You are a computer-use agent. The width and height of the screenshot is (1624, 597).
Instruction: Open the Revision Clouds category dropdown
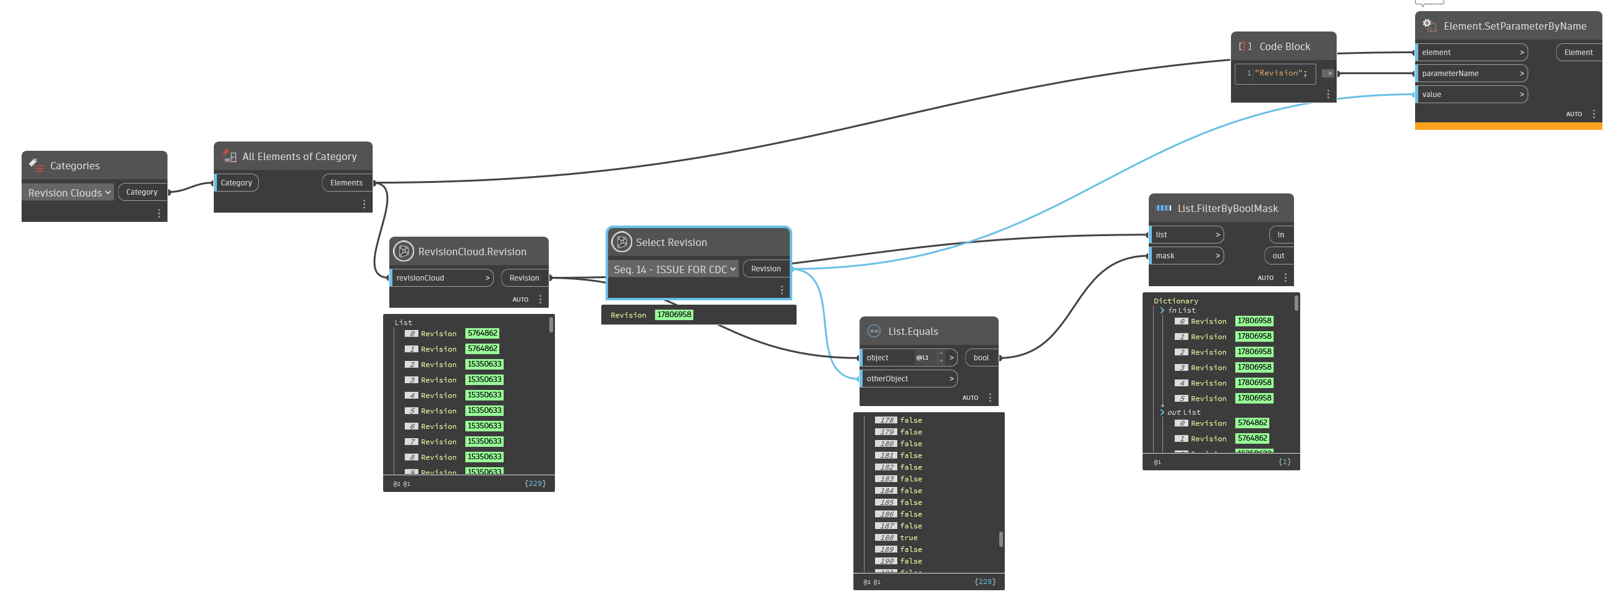(x=108, y=192)
